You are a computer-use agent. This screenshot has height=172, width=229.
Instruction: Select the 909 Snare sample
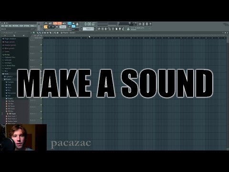point(11,114)
